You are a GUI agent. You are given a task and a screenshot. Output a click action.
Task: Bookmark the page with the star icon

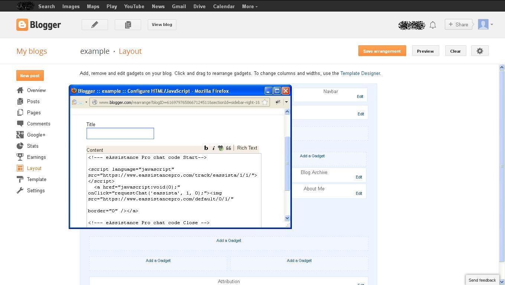pos(265,102)
